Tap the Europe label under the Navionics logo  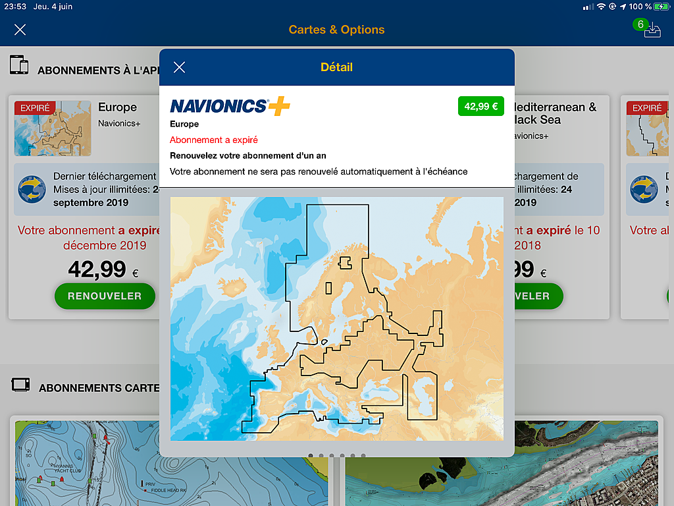pos(184,124)
